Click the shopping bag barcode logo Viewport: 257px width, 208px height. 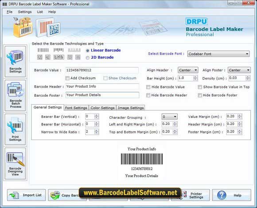point(23,27)
